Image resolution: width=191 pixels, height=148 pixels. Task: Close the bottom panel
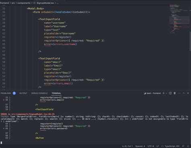click(x=188, y=93)
